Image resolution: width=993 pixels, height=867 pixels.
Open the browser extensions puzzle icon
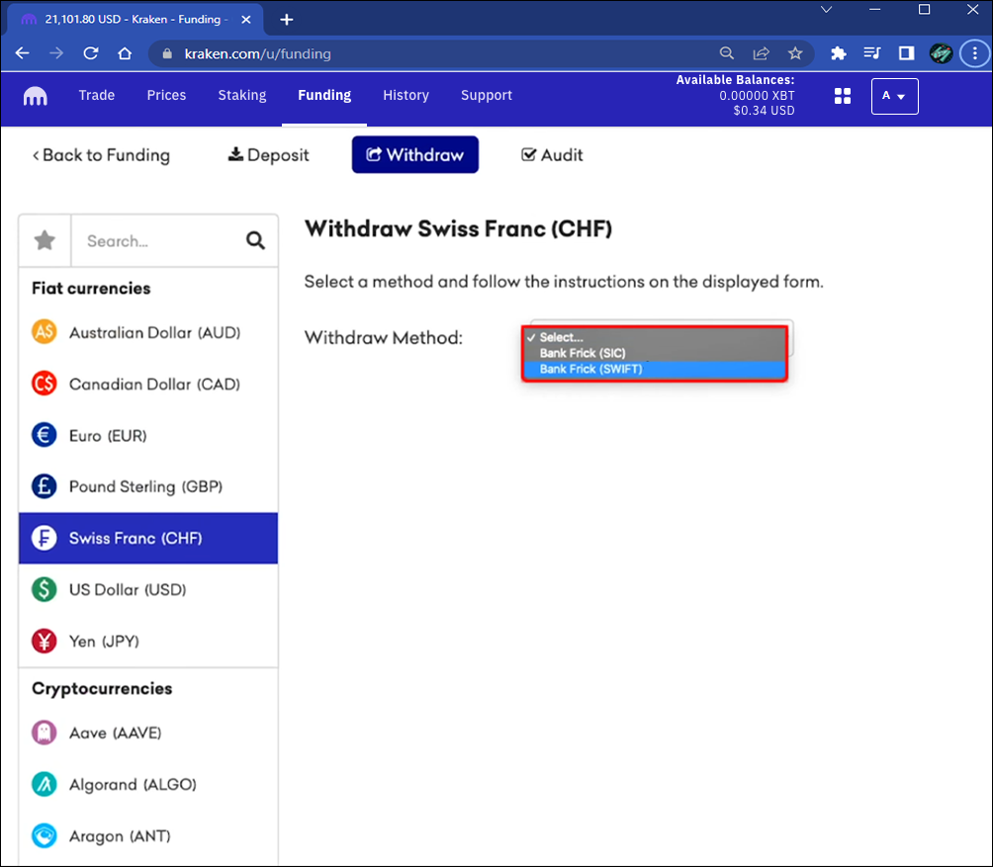pyautogui.click(x=839, y=53)
